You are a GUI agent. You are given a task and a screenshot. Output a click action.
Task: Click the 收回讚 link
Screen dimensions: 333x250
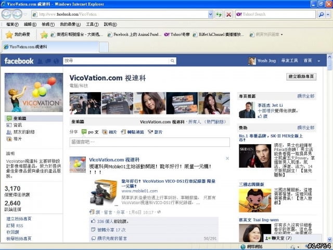[x=12, y=232]
